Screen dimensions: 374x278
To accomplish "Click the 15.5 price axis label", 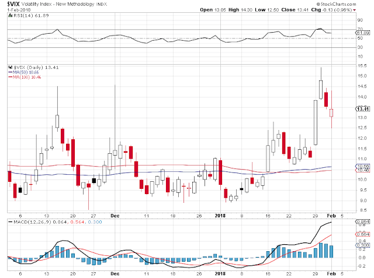I will click(x=362, y=66).
